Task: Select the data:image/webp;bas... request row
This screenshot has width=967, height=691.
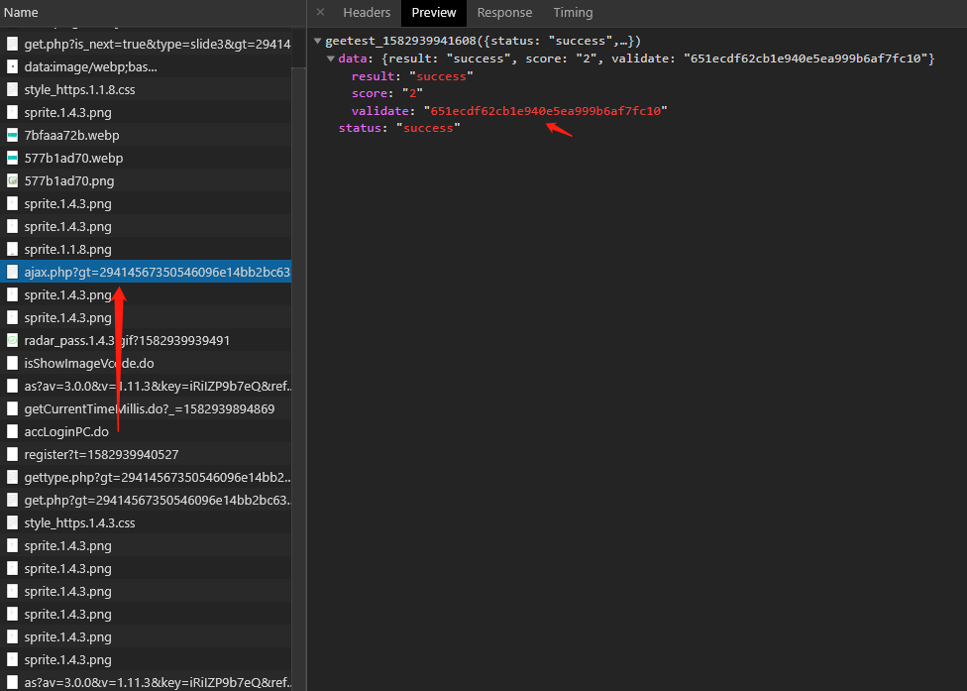Action: tap(146, 66)
